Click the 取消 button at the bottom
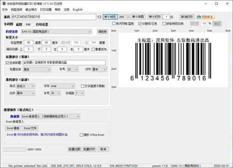Screen dimensions: 233x168 point(103,149)
